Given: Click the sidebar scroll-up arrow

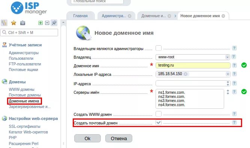Looking at the screenshot, I should coord(63,22).
